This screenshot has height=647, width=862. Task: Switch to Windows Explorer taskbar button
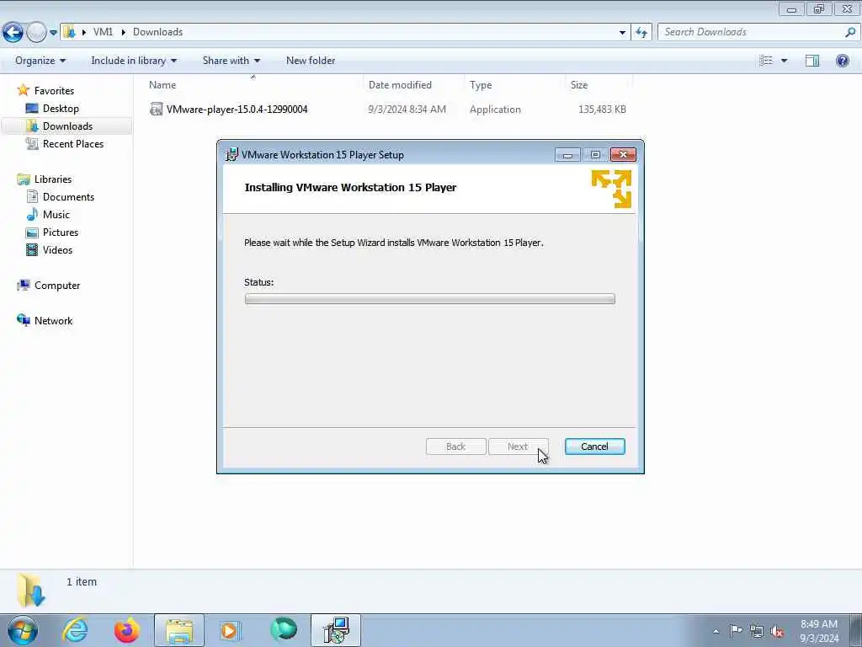179,630
